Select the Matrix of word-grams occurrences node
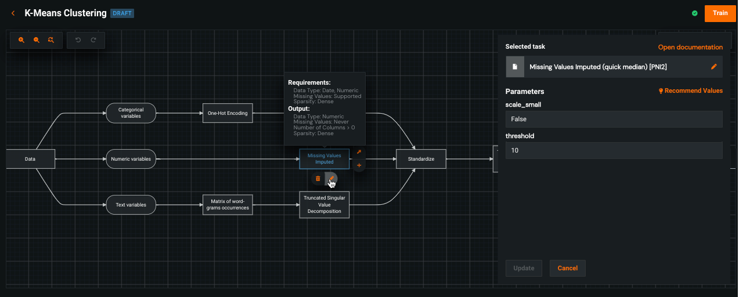This screenshot has width=739, height=297. [x=228, y=205]
